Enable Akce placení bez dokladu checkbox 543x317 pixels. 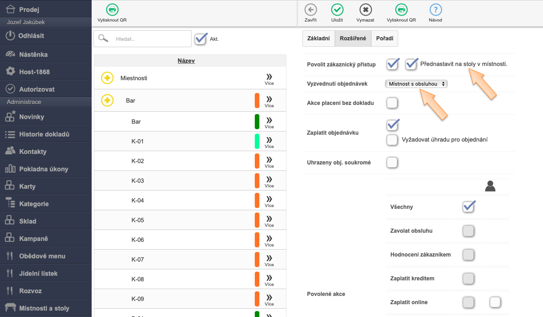[392, 103]
